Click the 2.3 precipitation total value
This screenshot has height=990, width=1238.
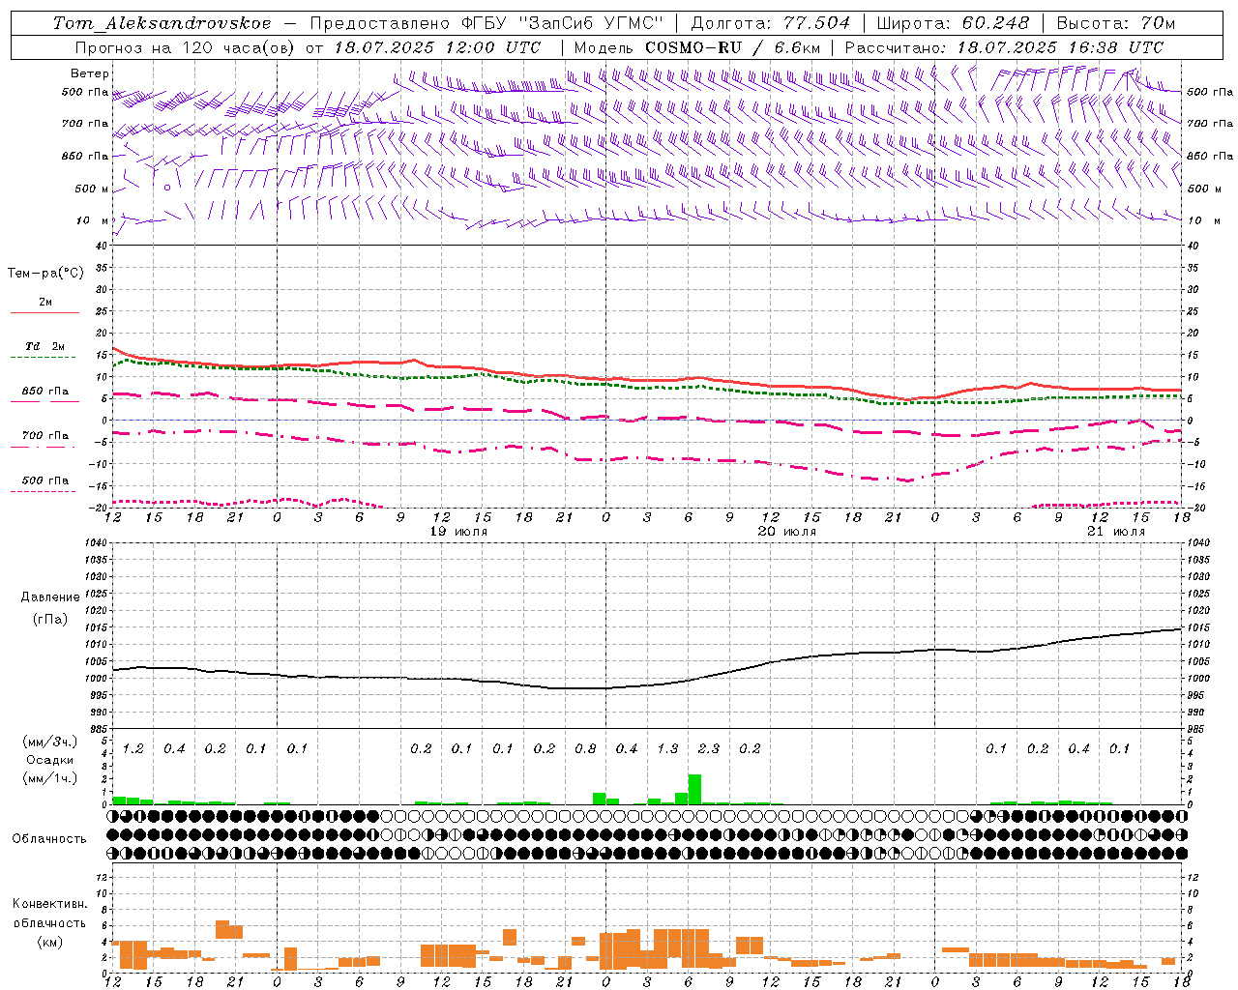click(709, 748)
